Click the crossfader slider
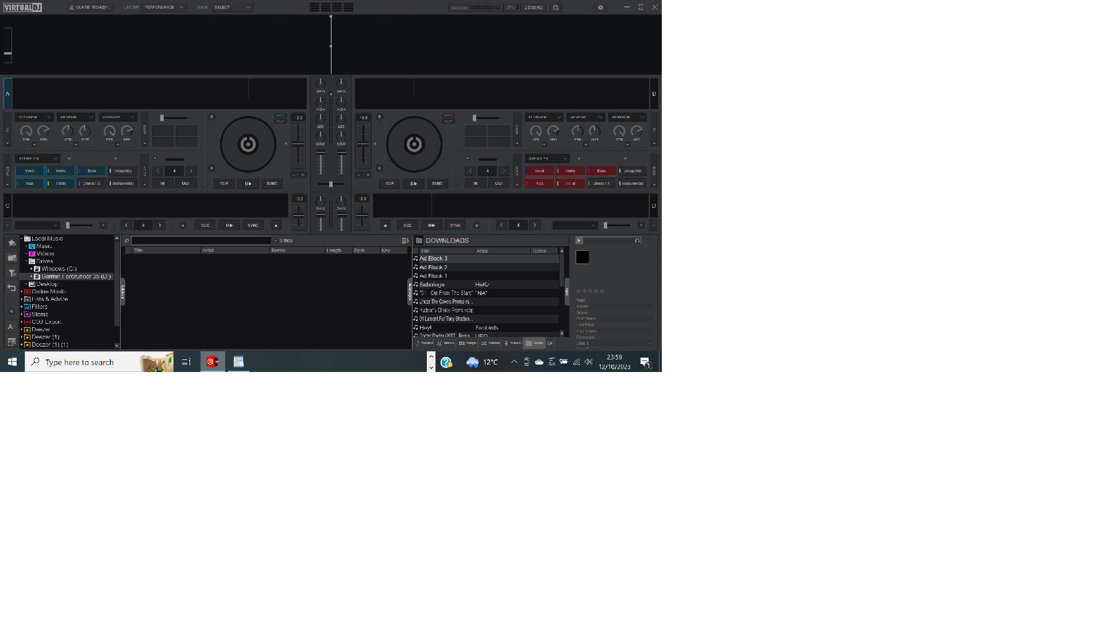Screen dimensions: 1103x620 pos(331,184)
